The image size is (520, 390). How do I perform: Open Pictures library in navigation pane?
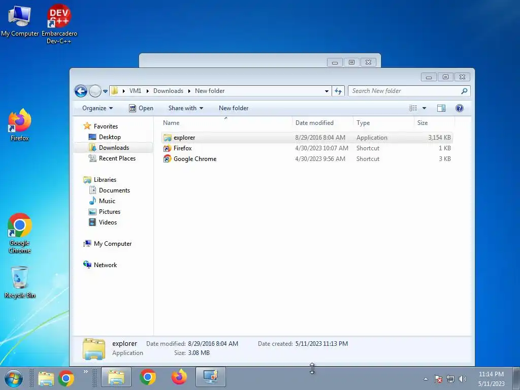(x=110, y=212)
